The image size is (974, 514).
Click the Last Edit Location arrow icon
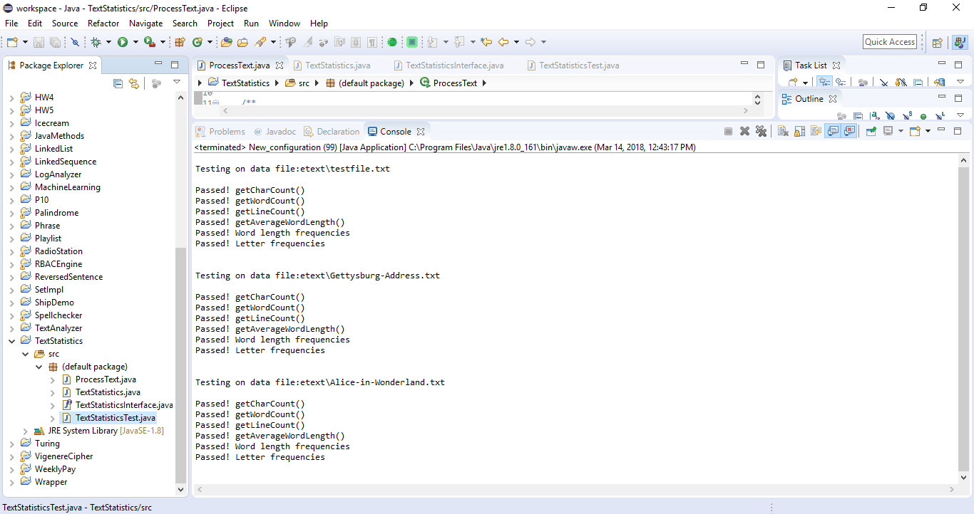click(x=486, y=42)
